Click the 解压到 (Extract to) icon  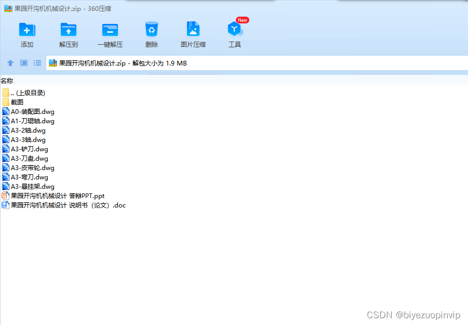pyautogui.click(x=69, y=29)
